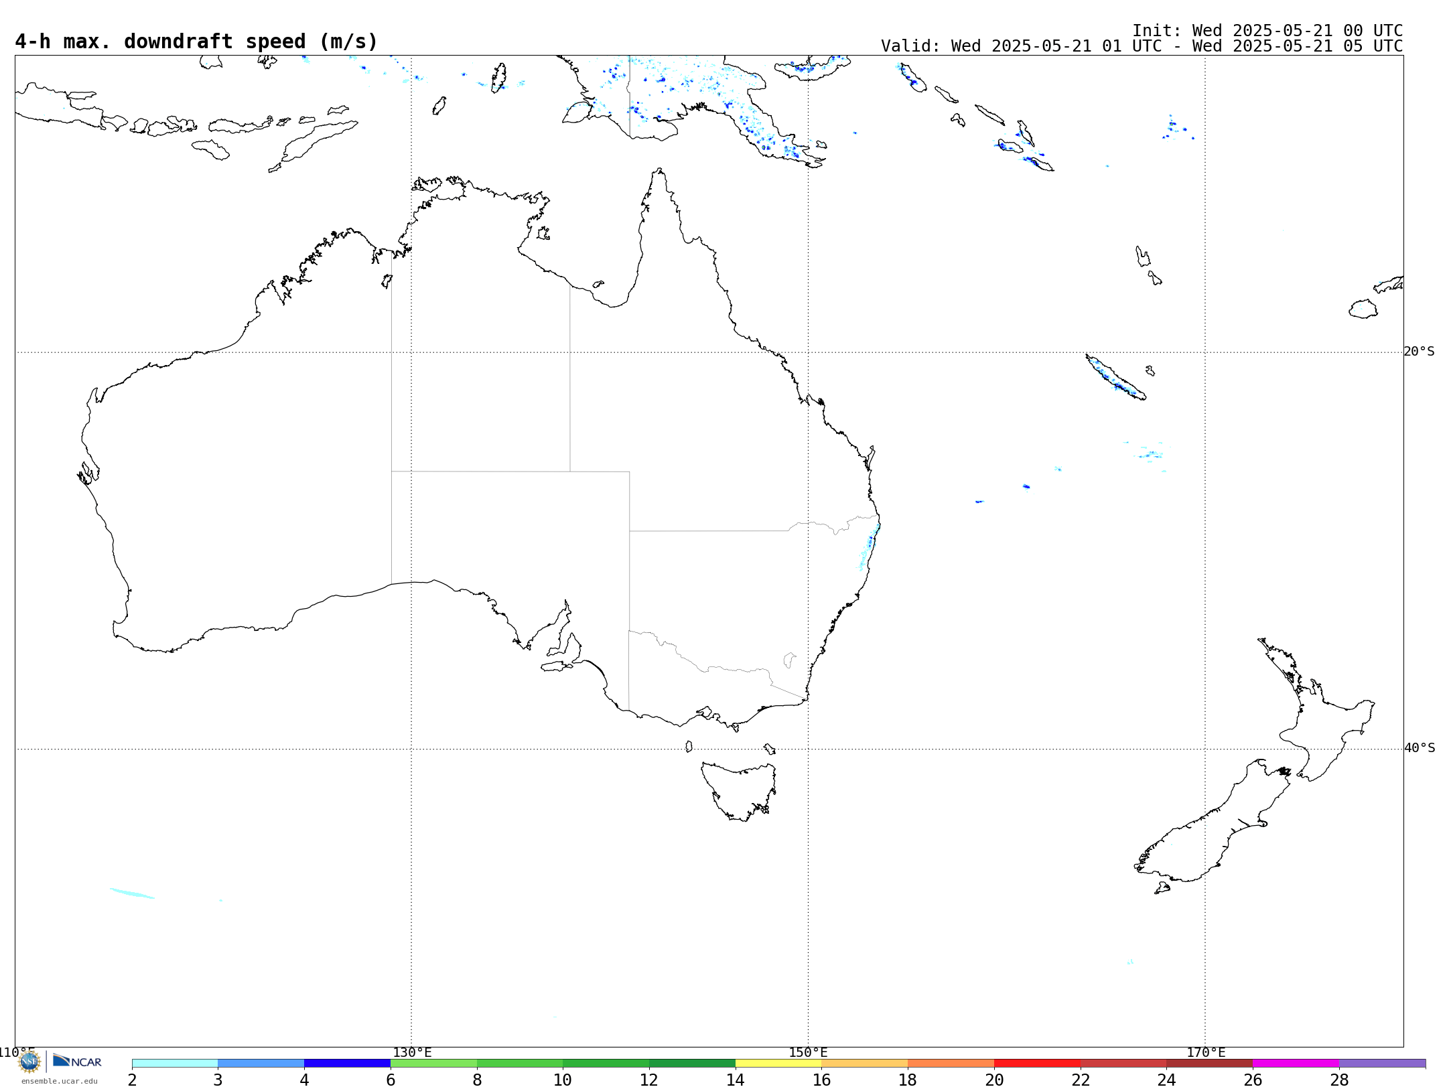Click the '20°S' latitude label
This screenshot has height=1089, width=1447.
point(1420,352)
